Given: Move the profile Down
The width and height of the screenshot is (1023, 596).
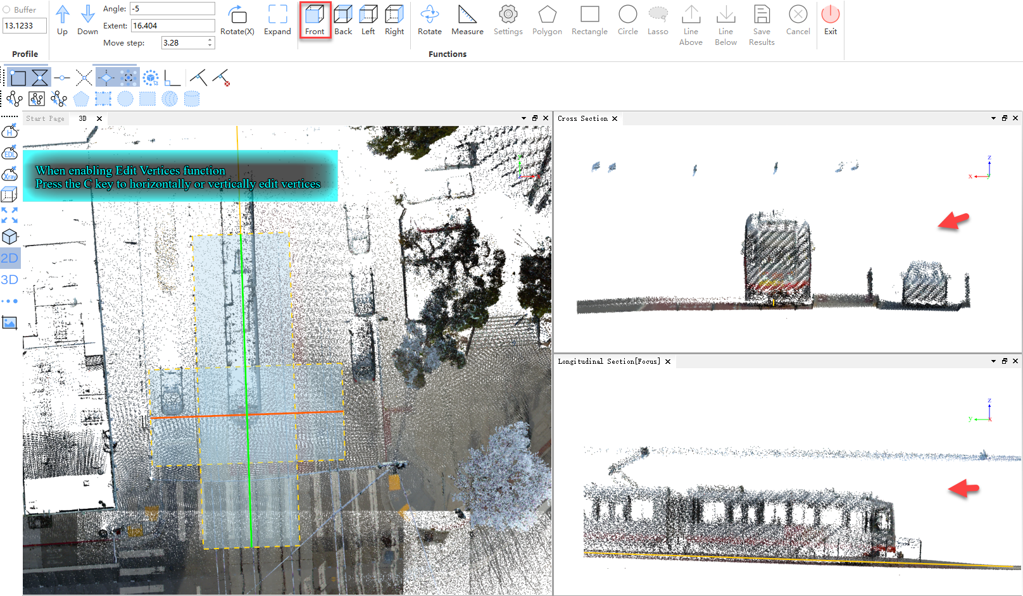Looking at the screenshot, I should pyautogui.click(x=87, y=20).
